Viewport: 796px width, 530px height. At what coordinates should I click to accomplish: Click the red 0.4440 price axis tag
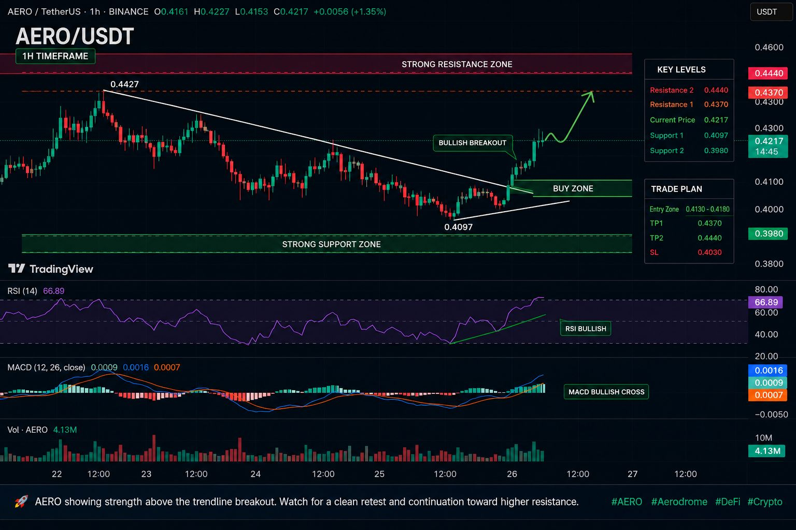(768, 73)
